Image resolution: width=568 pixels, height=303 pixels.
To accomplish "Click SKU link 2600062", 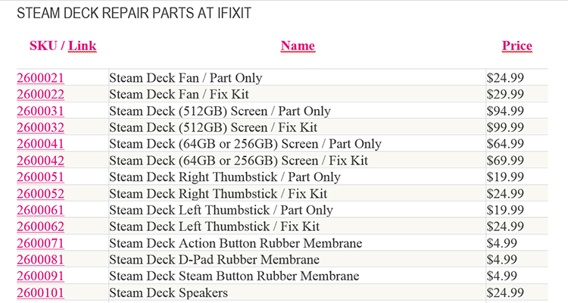I will (40, 226).
